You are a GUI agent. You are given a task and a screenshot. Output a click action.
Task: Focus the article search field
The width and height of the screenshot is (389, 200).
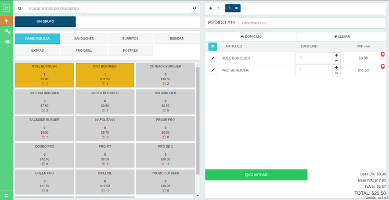[108, 8]
